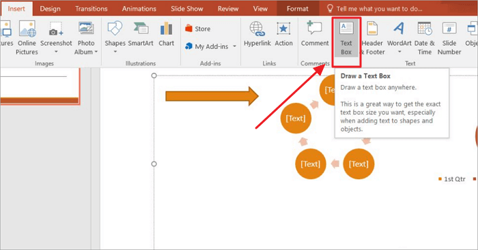478x250 pixels.
Task: Expand the Screenshot dropdown arrow
Action: [56, 52]
